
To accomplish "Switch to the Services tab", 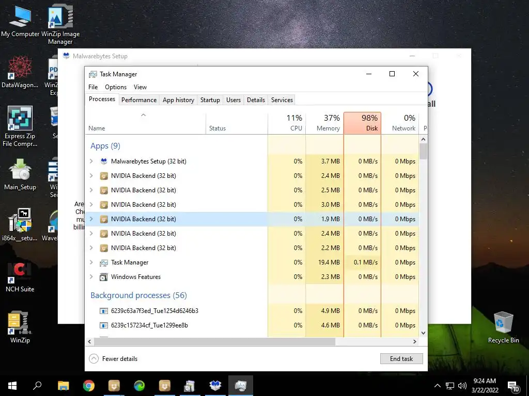I will tap(282, 100).
